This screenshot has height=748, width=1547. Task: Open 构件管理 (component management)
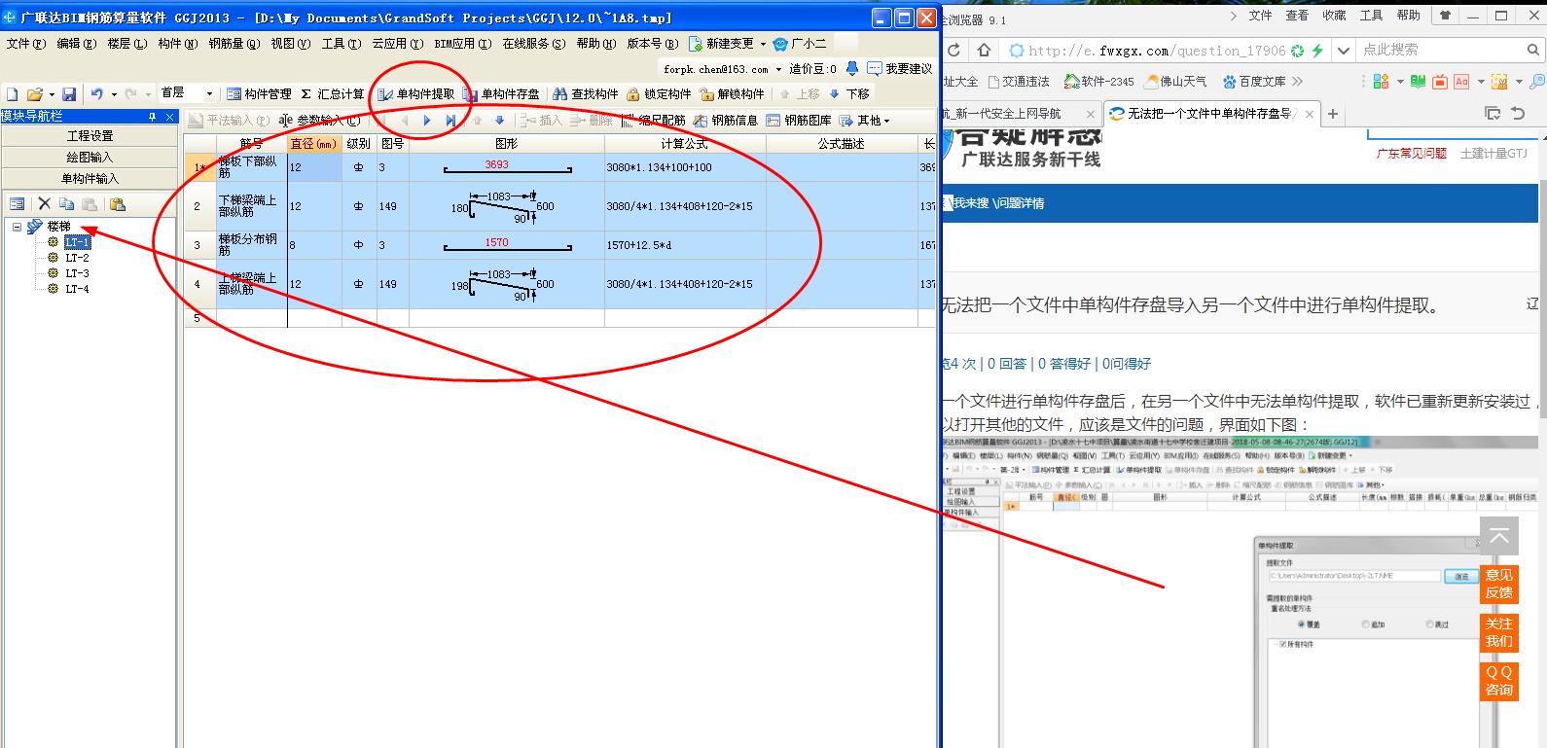[x=259, y=94]
